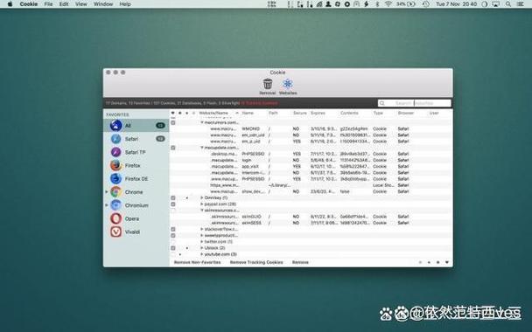
Task: Click Remove Non-Favorites button
Action: pos(197,262)
